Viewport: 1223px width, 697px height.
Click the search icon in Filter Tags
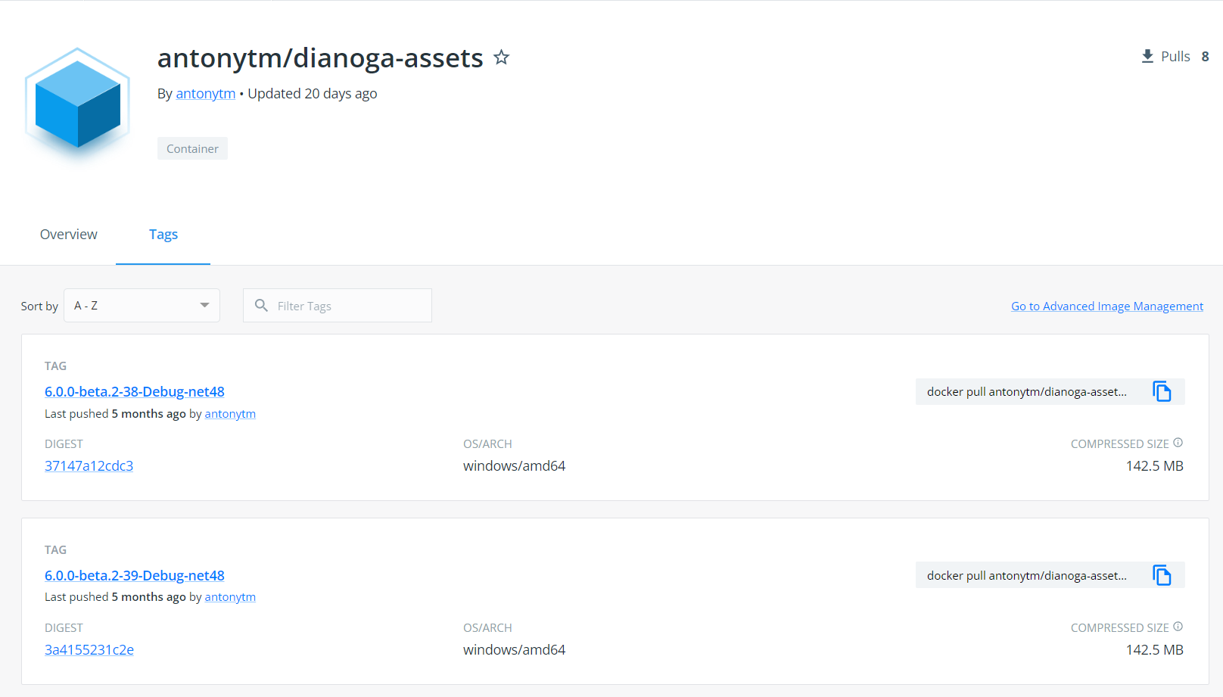point(261,305)
